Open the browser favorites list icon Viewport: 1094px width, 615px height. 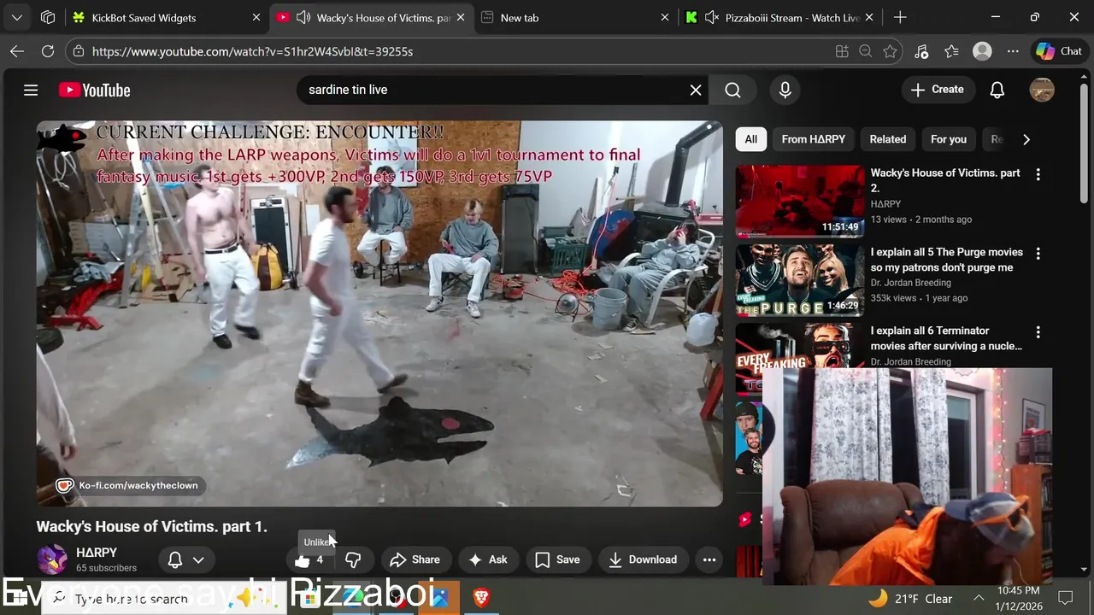tap(952, 51)
